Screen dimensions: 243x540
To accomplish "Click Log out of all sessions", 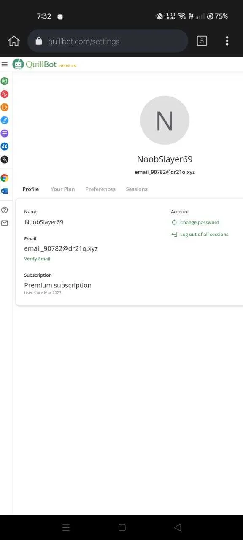I will [x=204, y=234].
